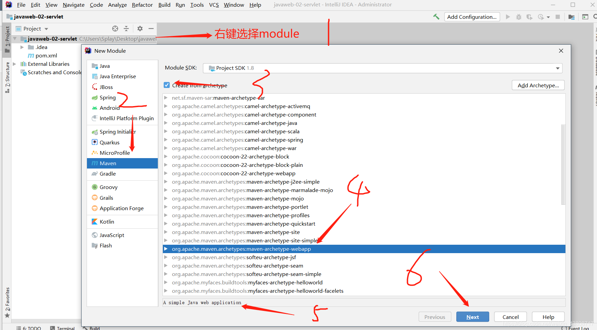The width and height of the screenshot is (597, 330).
Task: Select Java Enterprise module type
Action: [x=122, y=77]
